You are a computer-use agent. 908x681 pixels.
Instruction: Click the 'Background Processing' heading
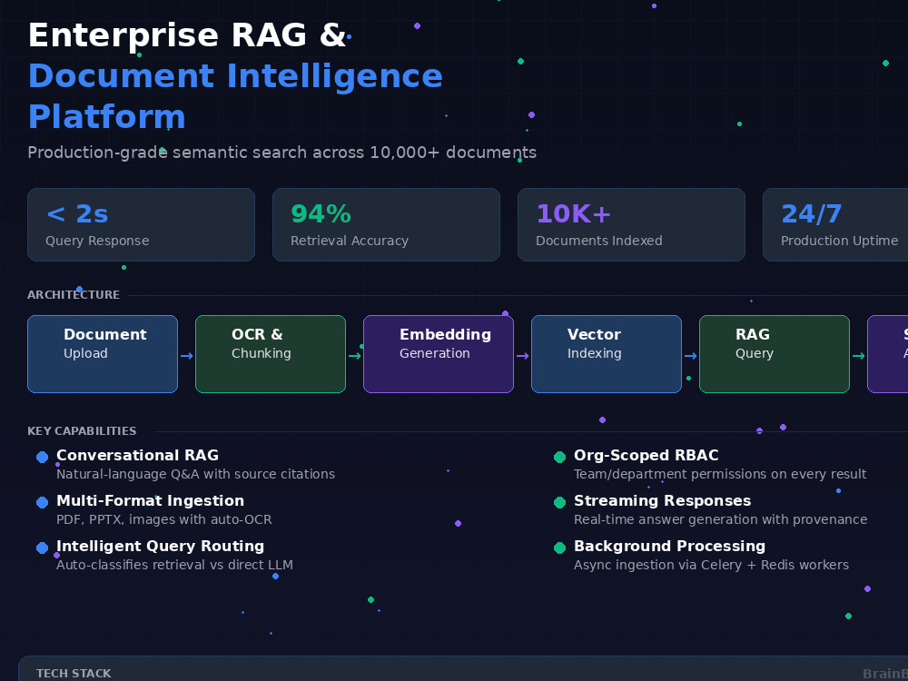(x=669, y=546)
